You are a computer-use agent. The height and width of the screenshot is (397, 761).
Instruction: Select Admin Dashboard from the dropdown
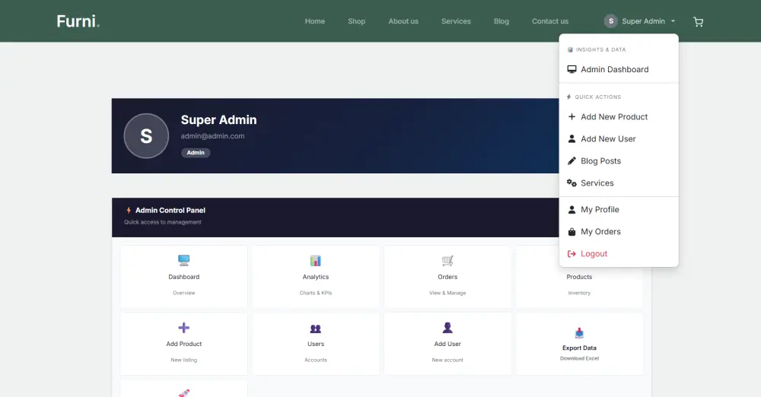coord(619,69)
